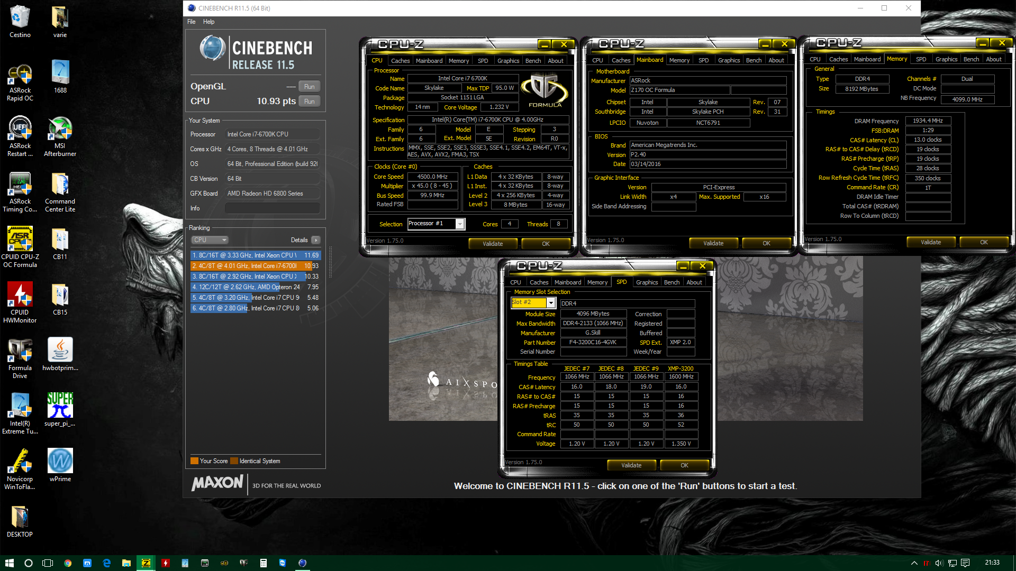Screen dimensions: 1016x571
Task: Open the Calculator taskbar icon
Action: [x=263, y=563]
